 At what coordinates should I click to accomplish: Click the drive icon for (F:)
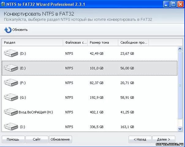coord(11,83)
